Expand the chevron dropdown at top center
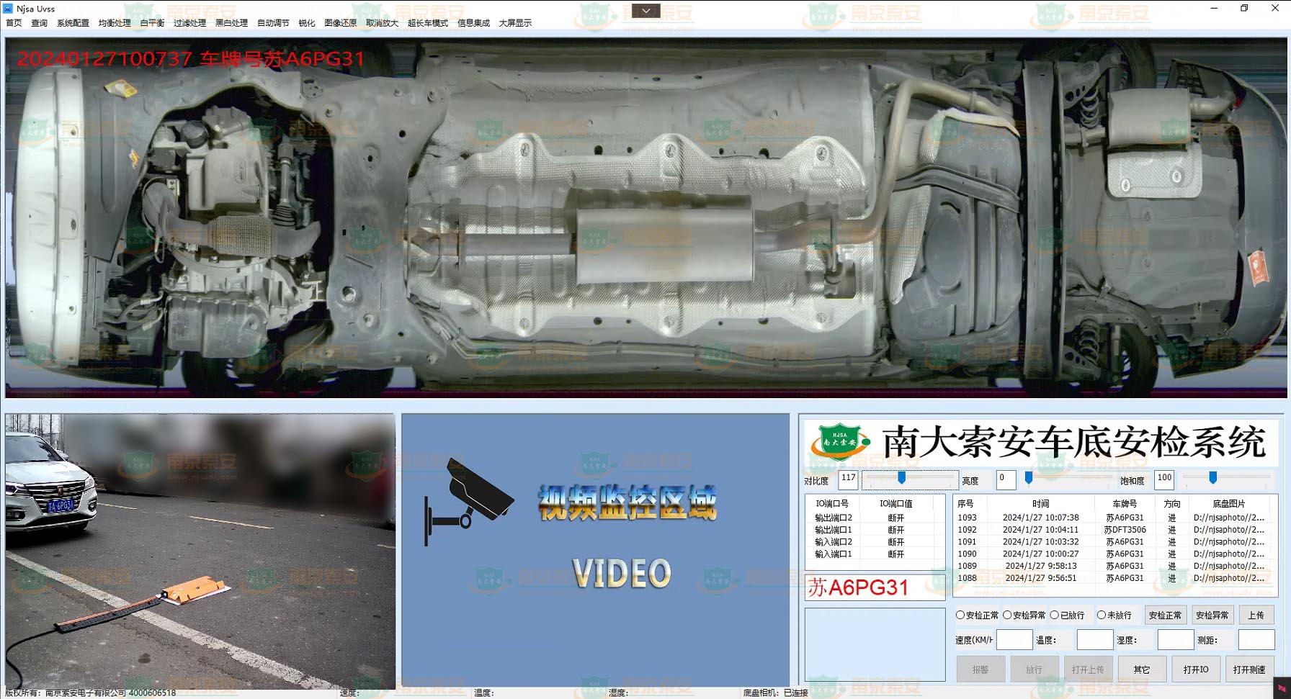1291x699 pixels. 645,11
